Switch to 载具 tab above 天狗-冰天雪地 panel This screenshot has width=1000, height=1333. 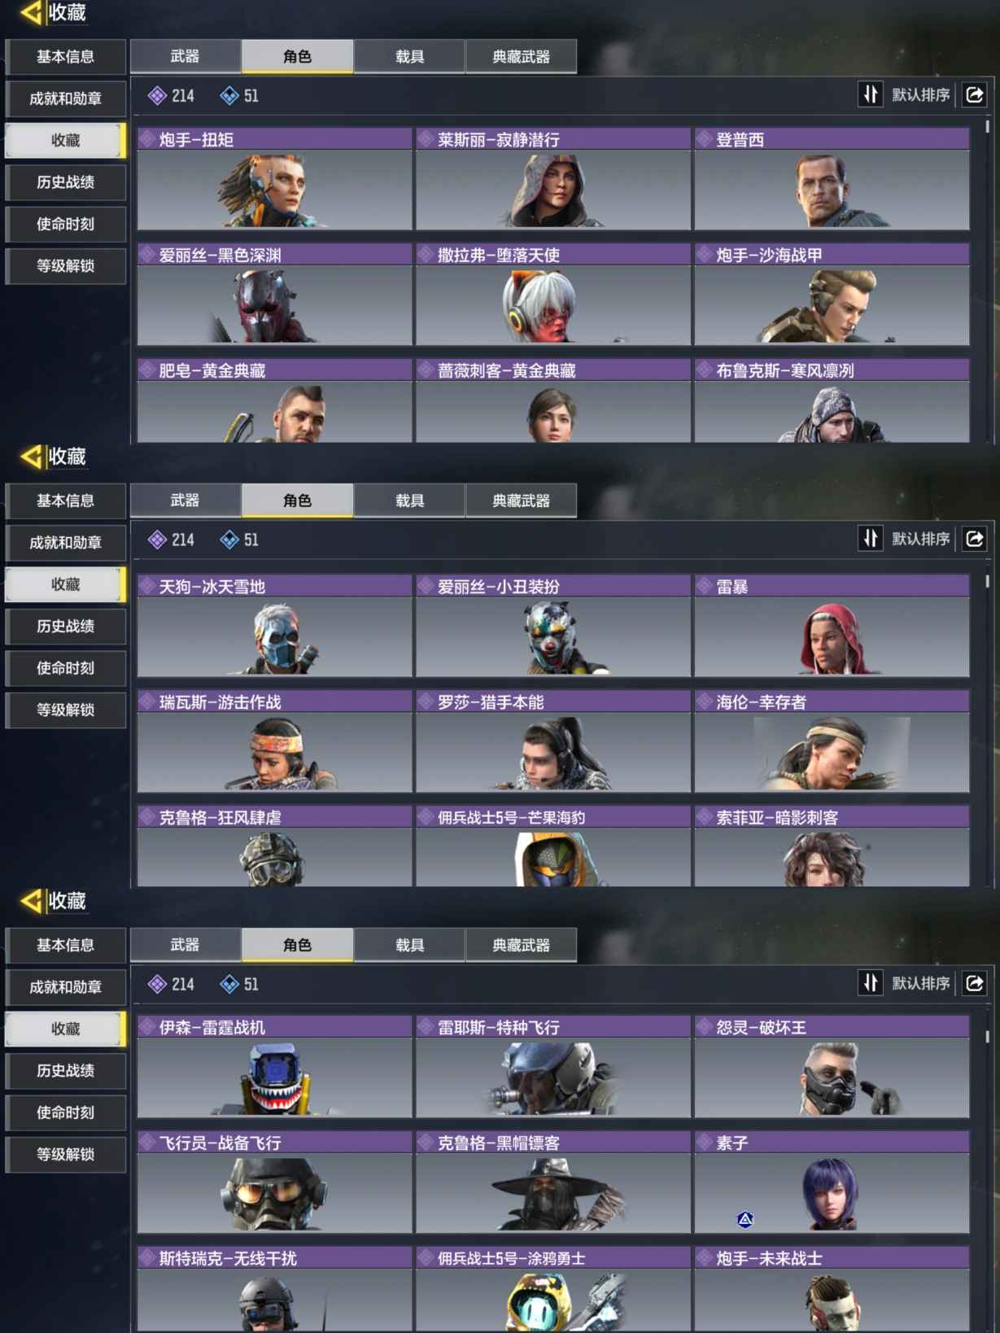409,500
